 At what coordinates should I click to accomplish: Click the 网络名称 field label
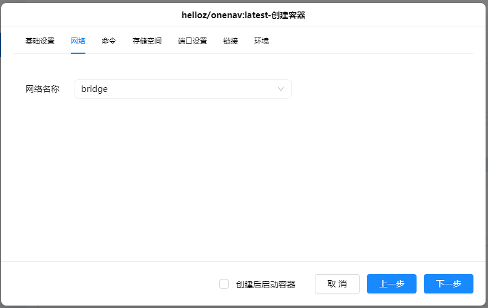(42, 89)
